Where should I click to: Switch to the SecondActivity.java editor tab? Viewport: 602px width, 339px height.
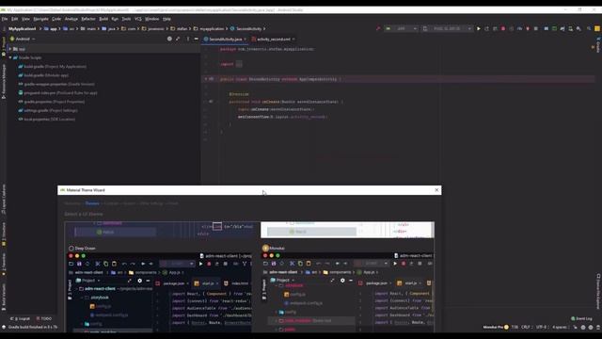click(x=226, y=40)
